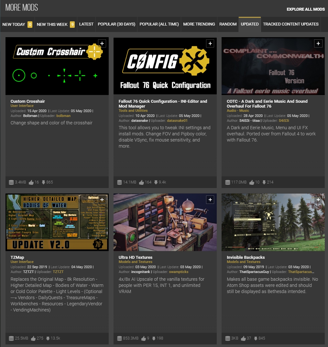Image resolution: width=328 pixels, height=347 pixels.
Task: Click file size icon on Custom Crosshair
Action: pos(11,182)
